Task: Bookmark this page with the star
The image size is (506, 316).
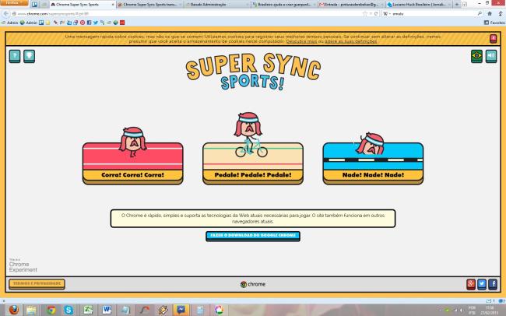Action: 365,14
